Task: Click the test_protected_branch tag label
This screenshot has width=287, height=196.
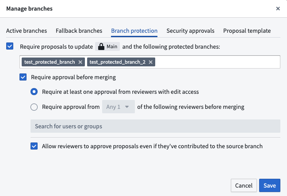Action: tap(50, 62)
